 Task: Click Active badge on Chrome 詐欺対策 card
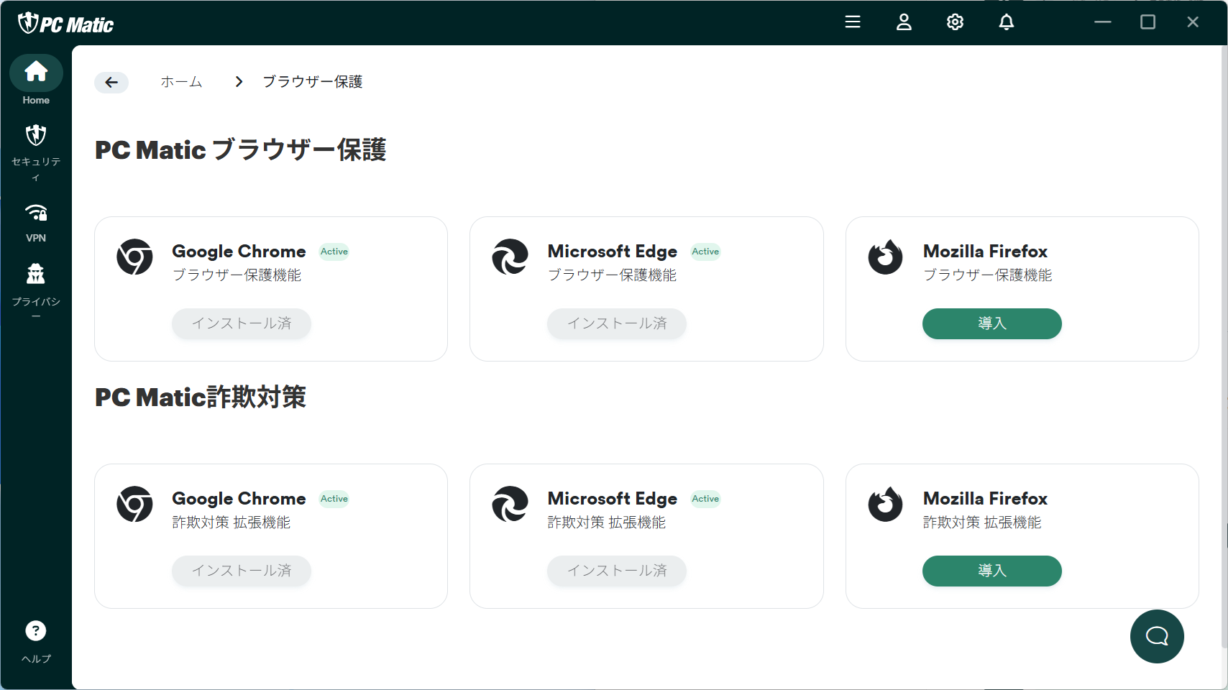point(334,499)
